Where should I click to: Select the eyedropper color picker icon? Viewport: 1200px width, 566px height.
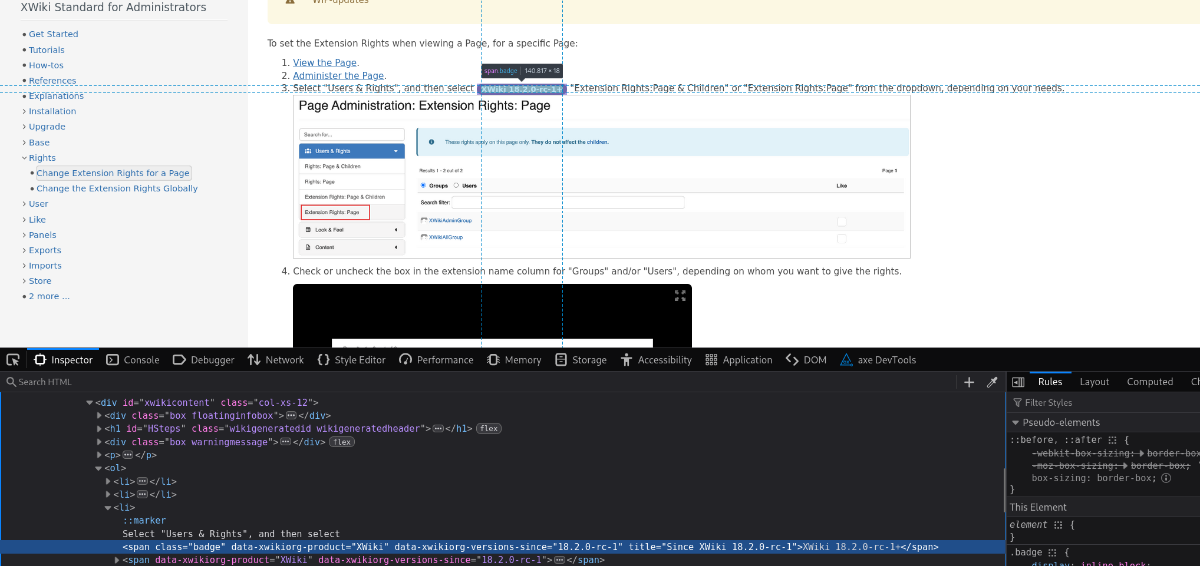click(x=993, y=382)
